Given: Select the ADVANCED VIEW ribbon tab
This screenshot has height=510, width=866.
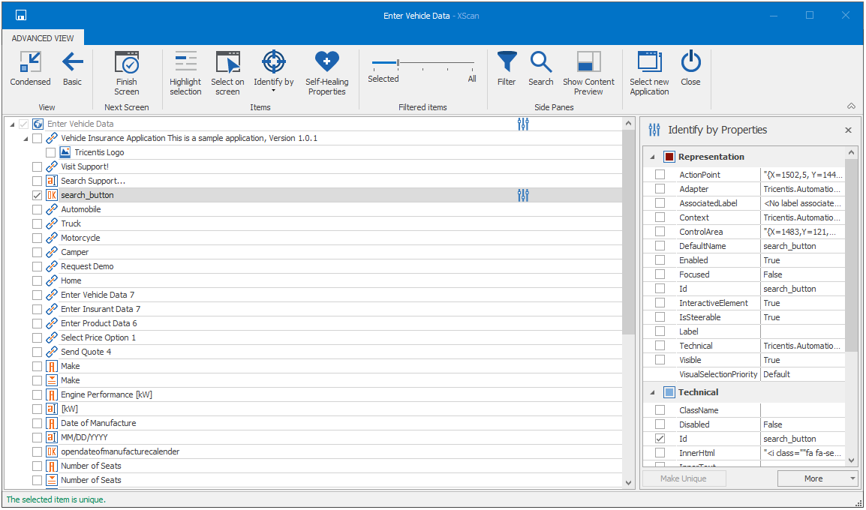Looking at the screenshot, I should 43,37.
